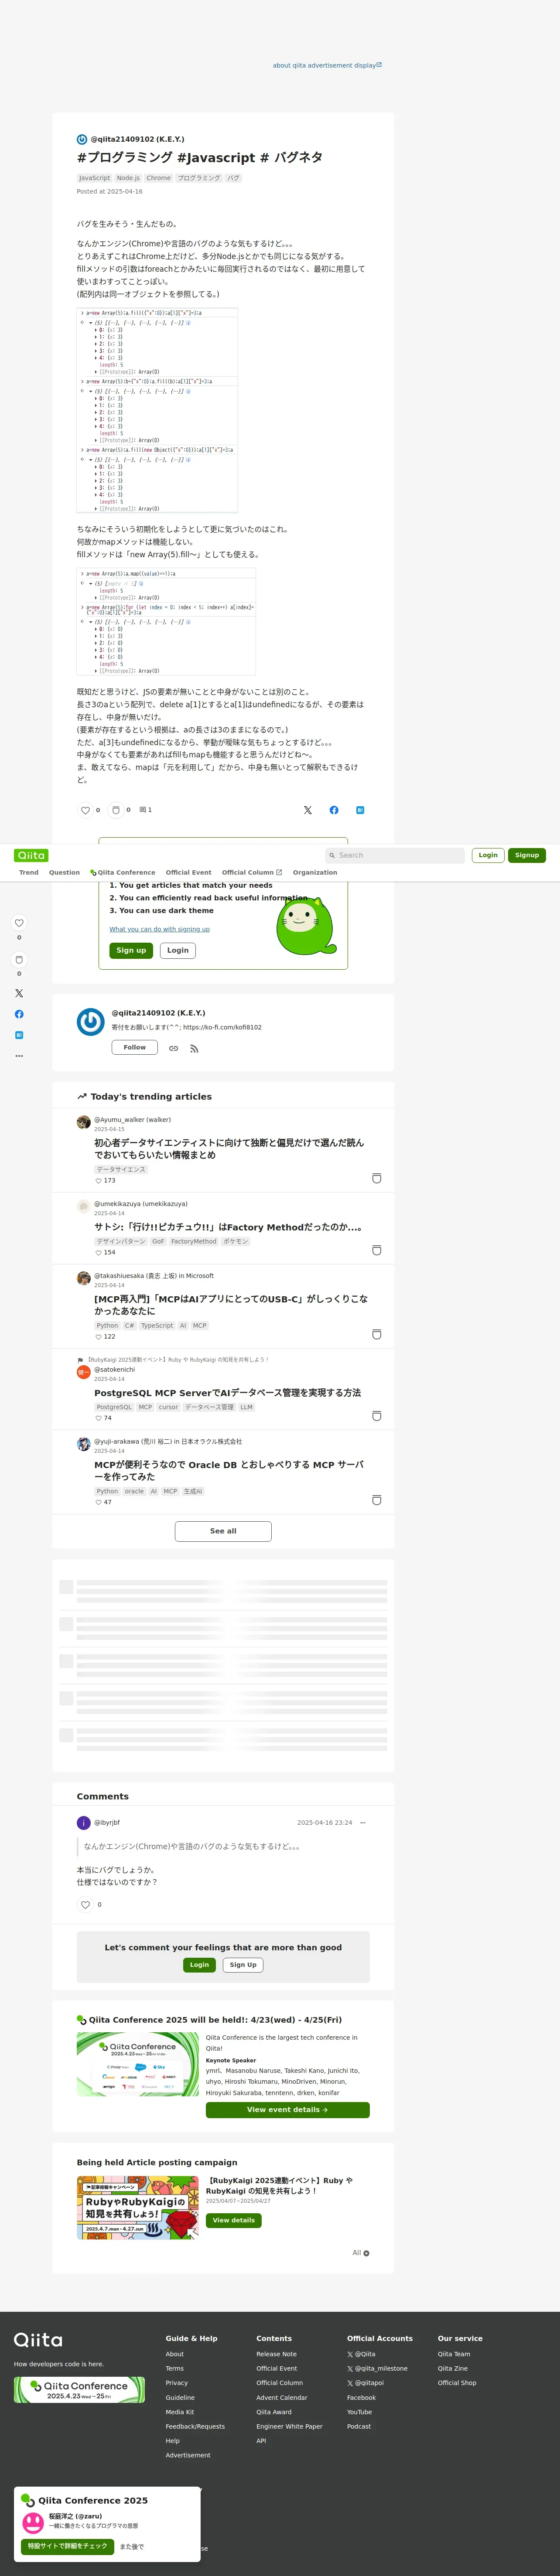560x2576 pixels.
Task: Dismiss the popup with また後で
Action: pos(132,2546)
